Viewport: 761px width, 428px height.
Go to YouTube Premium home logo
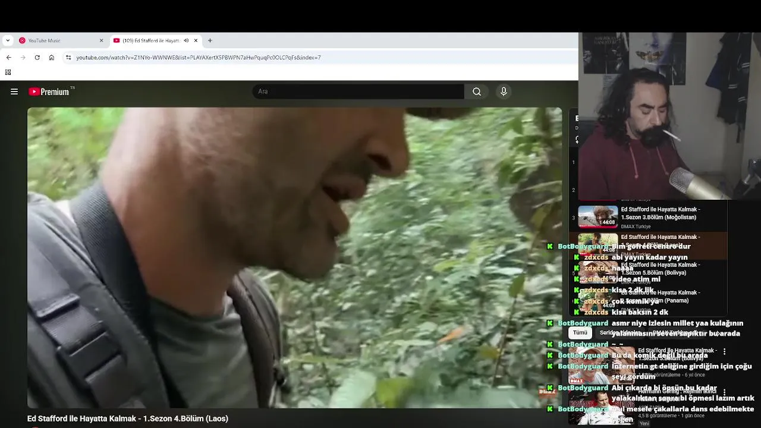coord(49,92)
